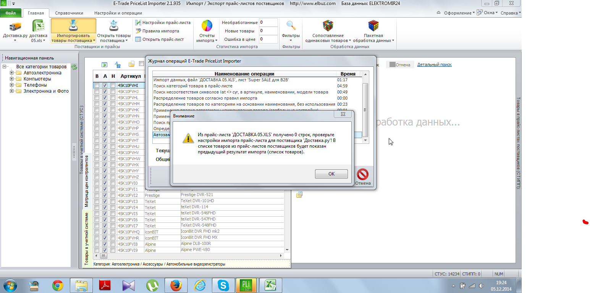Click the Отчёты импорта pie chart icon

207,26
